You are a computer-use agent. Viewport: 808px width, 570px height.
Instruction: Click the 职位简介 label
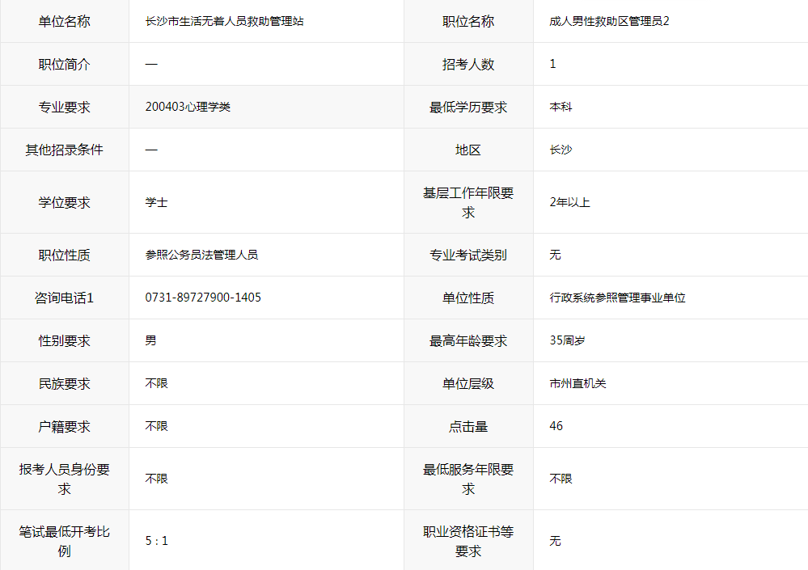(65, 65)
